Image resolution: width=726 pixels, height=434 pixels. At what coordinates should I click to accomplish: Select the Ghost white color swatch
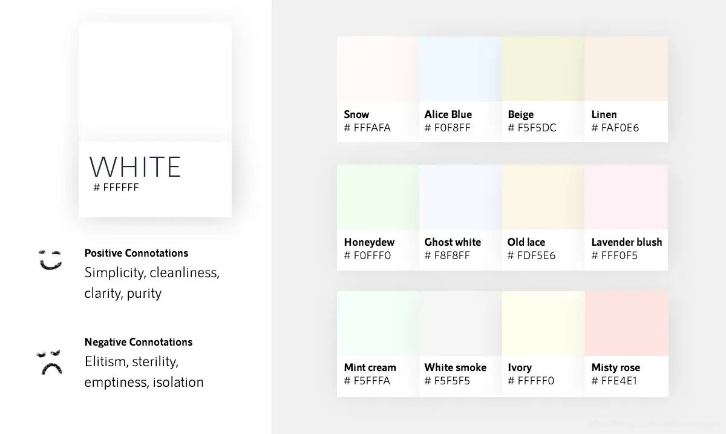click(460, 197)
